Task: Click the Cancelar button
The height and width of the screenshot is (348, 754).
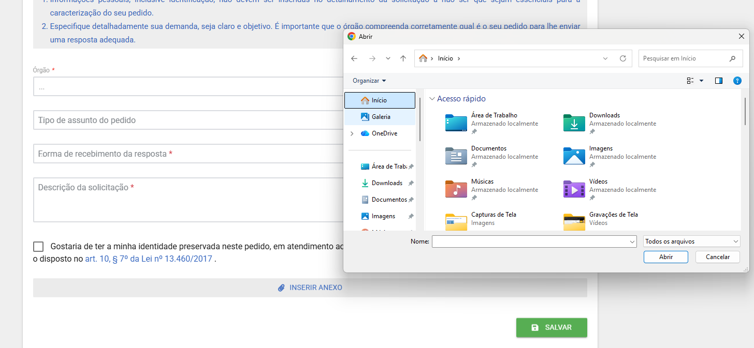Action: tap(717, 257)
